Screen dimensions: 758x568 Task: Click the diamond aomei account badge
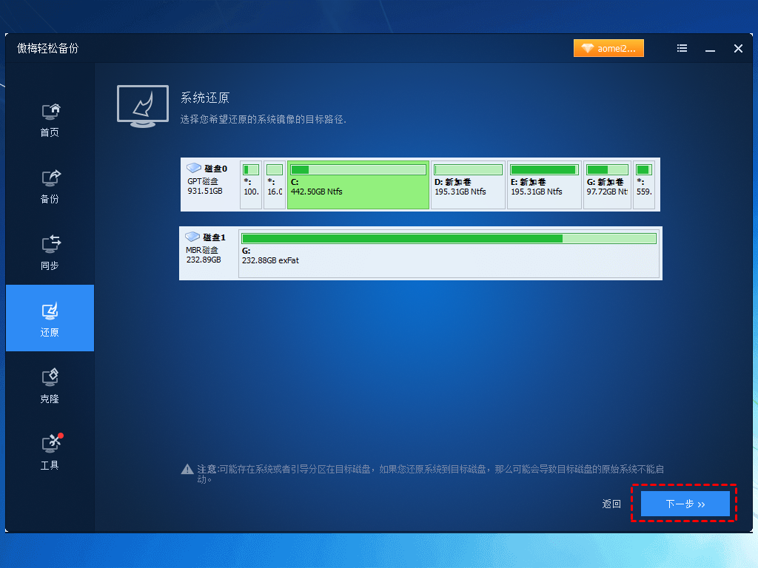click(x=608, y=48)
